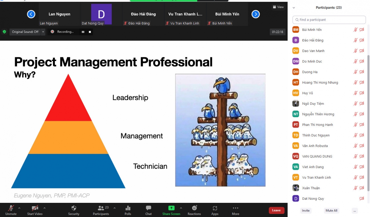Pause the recording
The width and height of the screenshot is (370, 217).
pyautogui.click(x=83, y=32)
